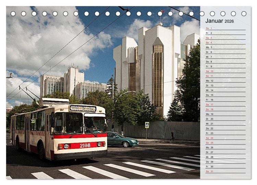Click the calendar row 'Fr 9'

(225, 66)
